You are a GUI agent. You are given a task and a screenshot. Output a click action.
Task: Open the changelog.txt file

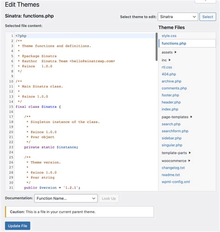coord(173,168)
